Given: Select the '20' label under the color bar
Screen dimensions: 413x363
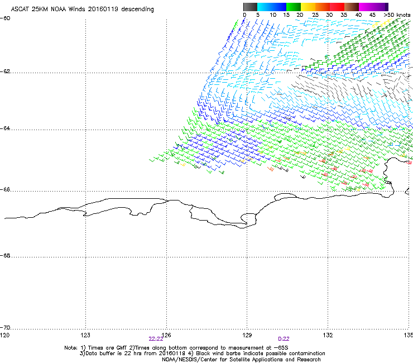Looking at the screenshot, I should (300, 15).
